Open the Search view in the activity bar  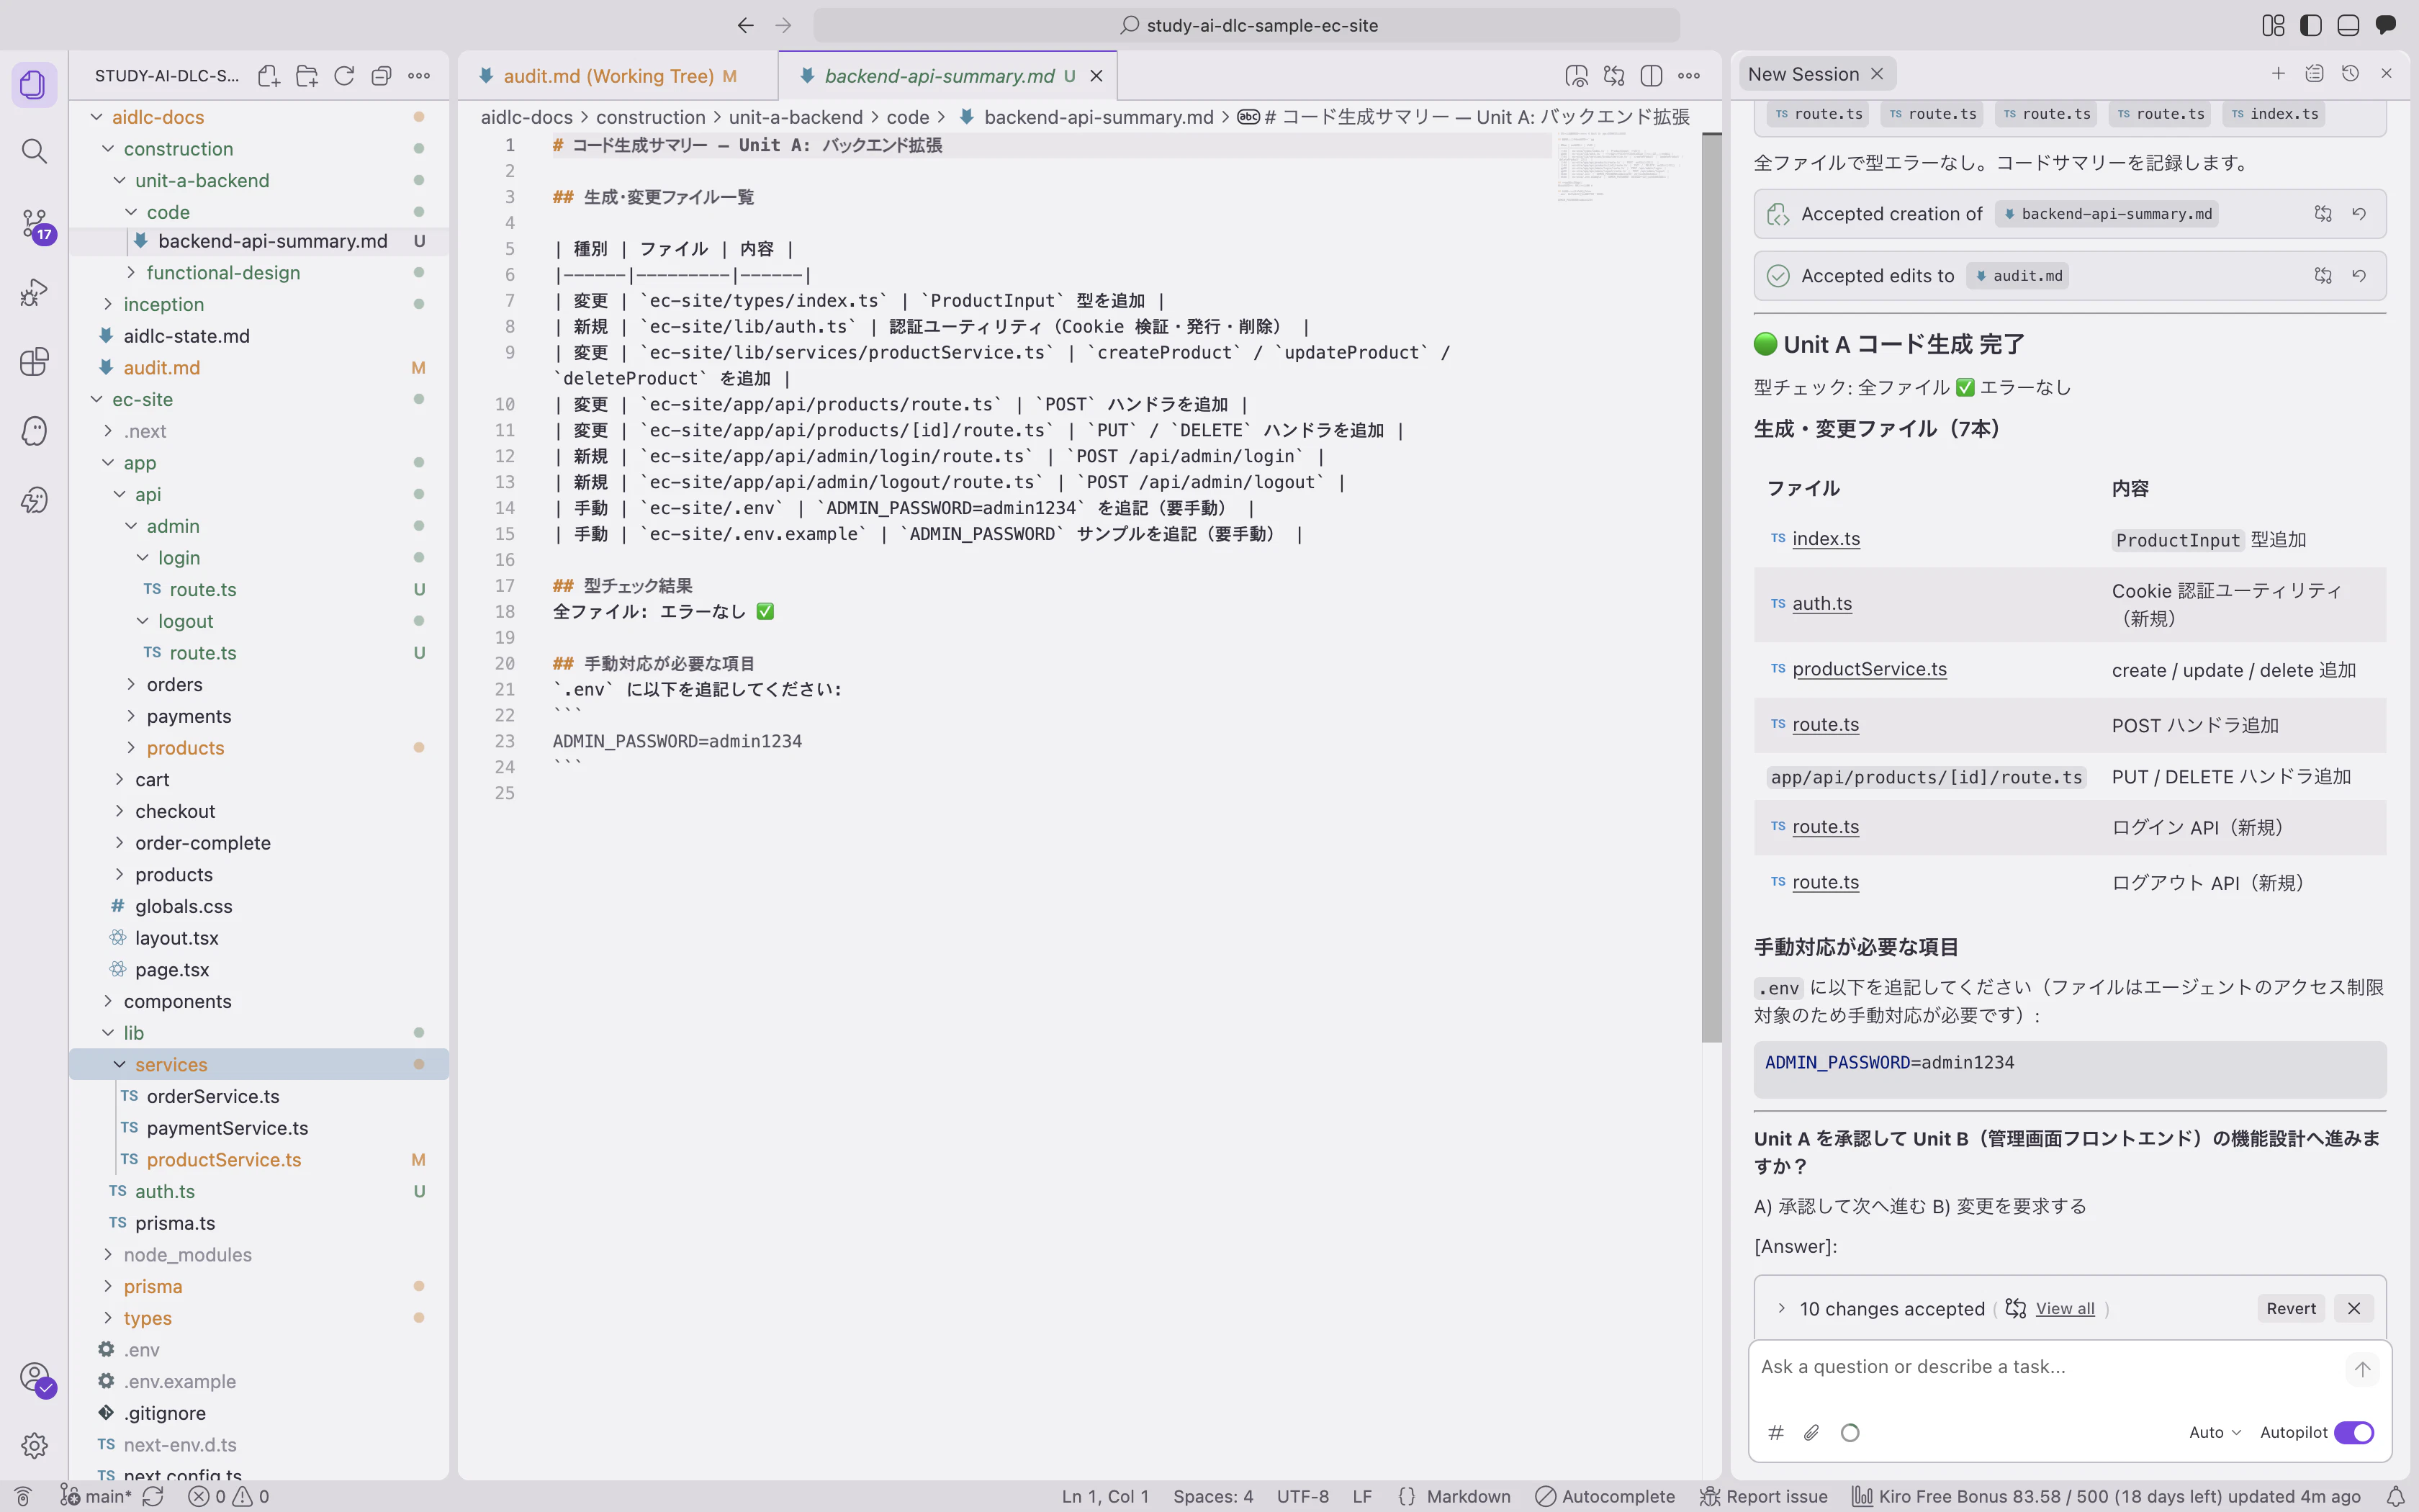click(34, 151)
